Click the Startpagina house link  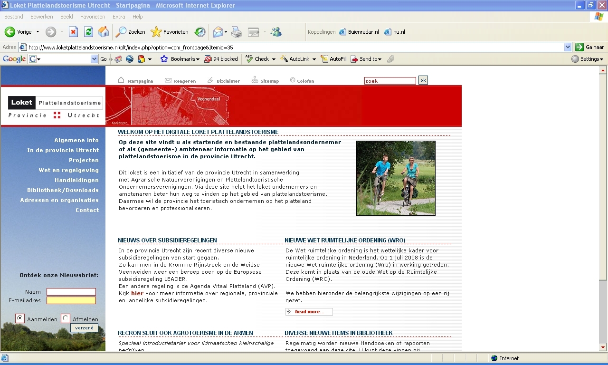135,80
